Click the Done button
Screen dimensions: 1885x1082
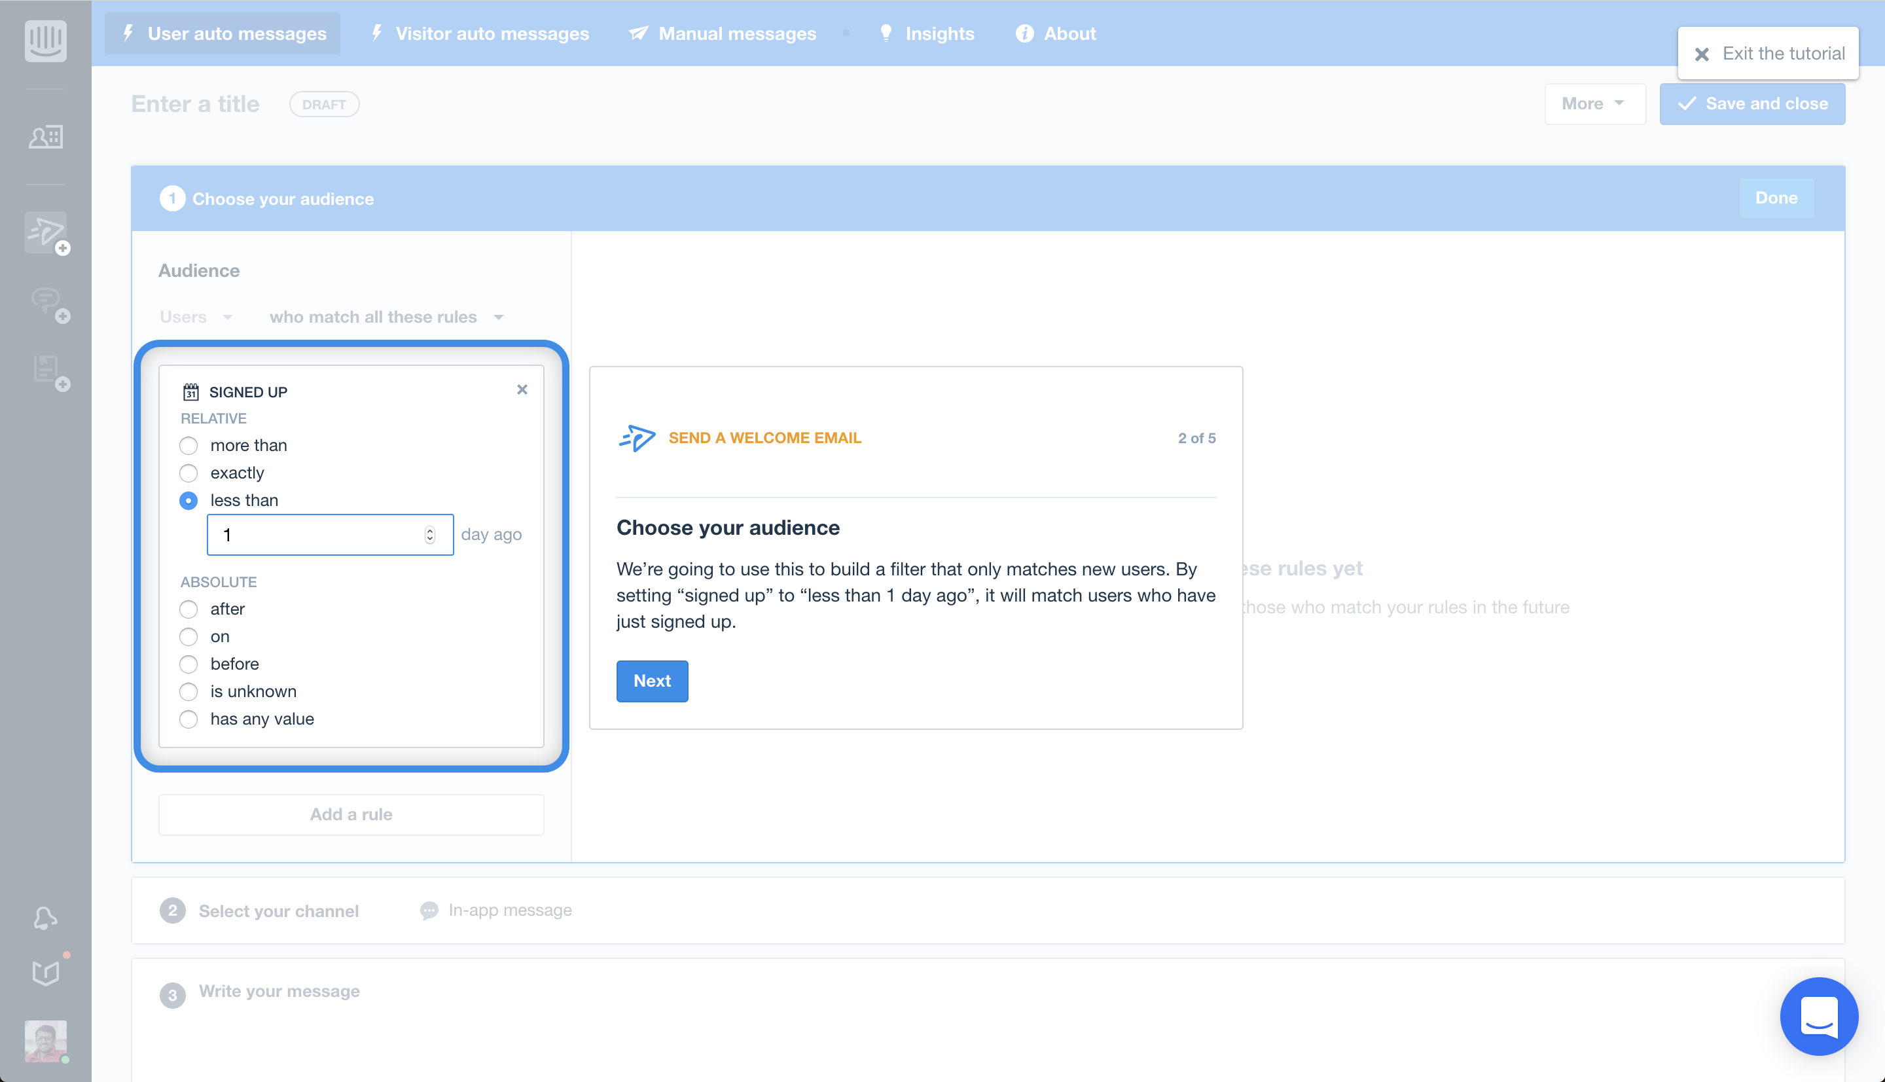pos(1776,198)
